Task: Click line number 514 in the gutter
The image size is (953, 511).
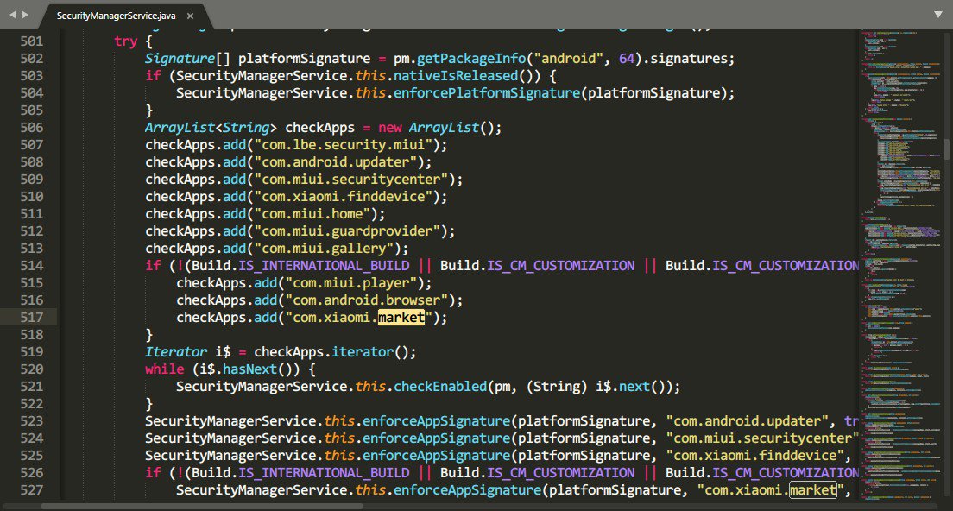Action: [x=32, y=266]
